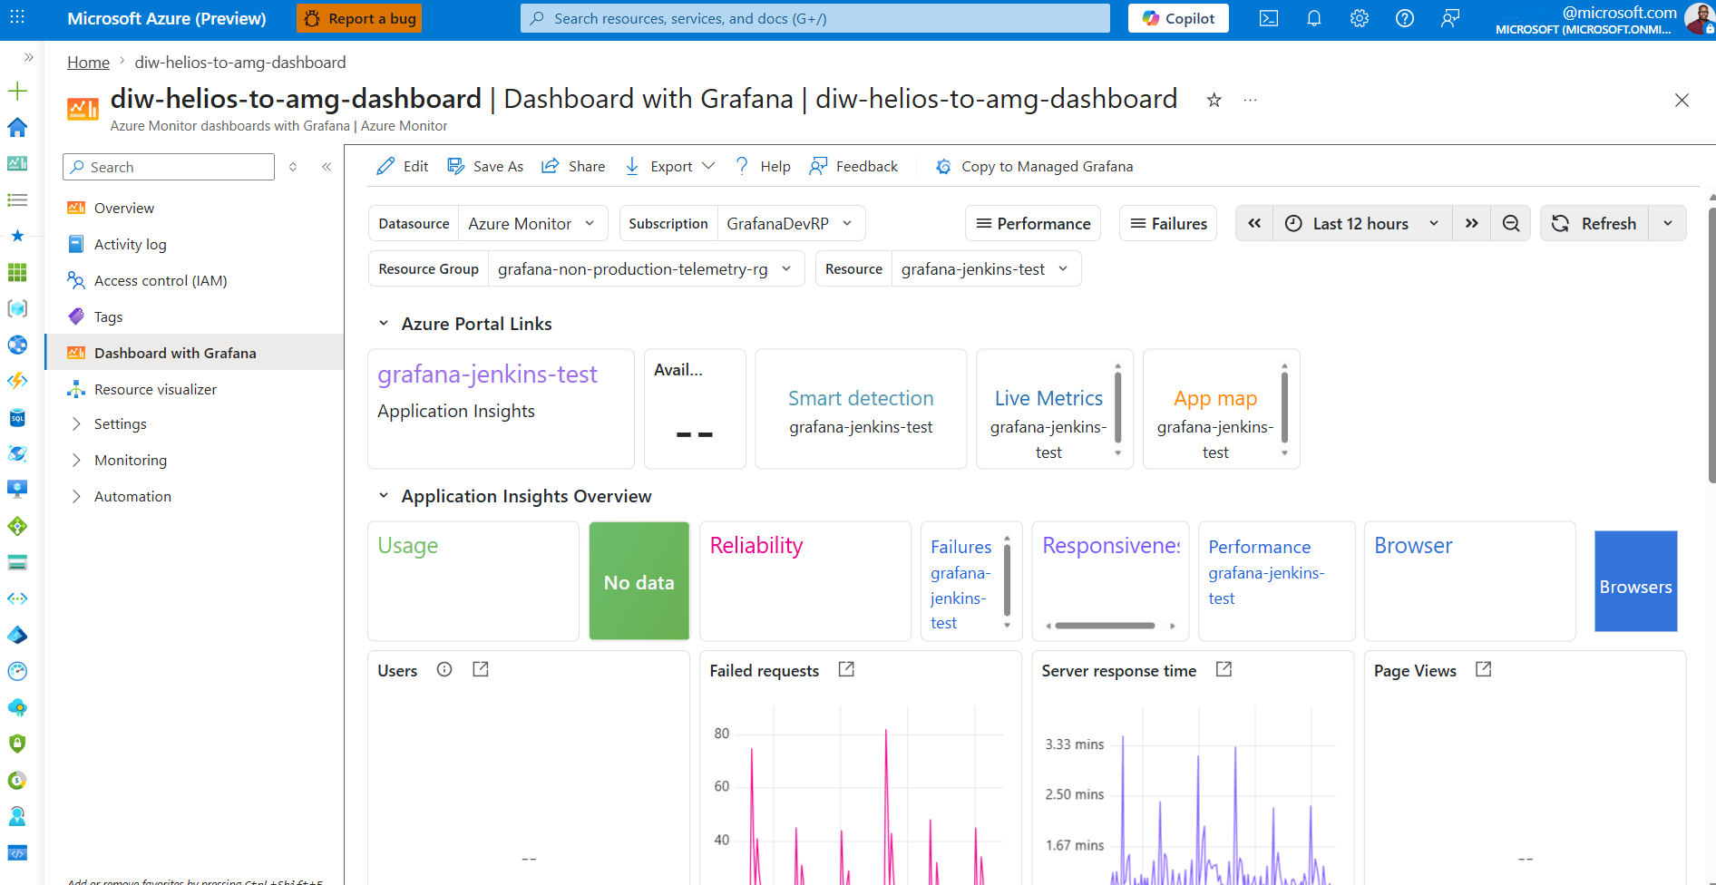Go to Home via the sidebar house icon
1716x885 pixels.
[17, 127]
